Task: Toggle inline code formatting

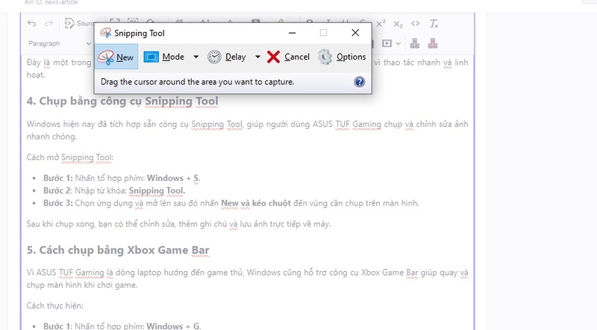Action: [x=416, y=24]
